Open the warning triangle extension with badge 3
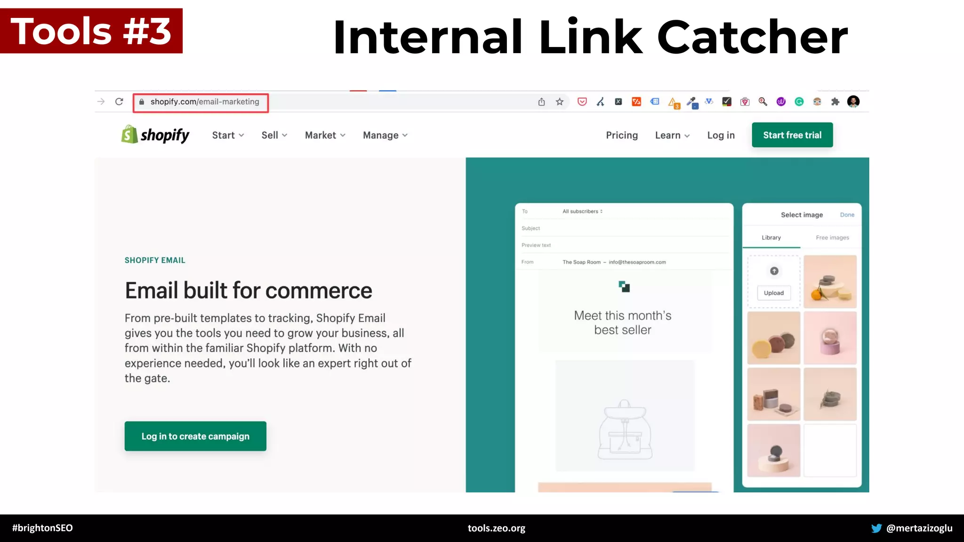 [x=674, y=103]
